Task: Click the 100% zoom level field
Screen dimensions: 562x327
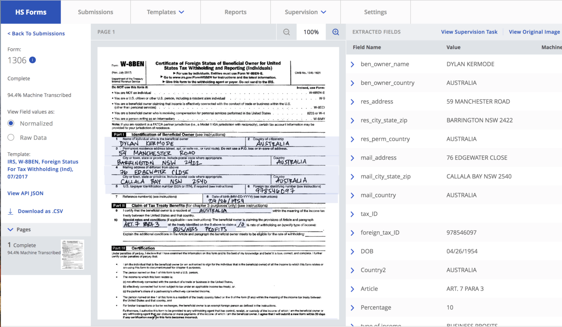Action: [311, 32]
